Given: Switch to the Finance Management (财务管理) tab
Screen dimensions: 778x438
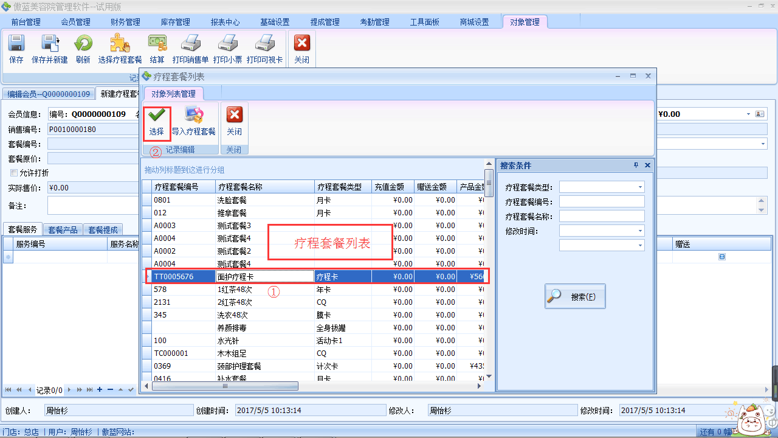Looking at the screenshot, I should 125,22.
